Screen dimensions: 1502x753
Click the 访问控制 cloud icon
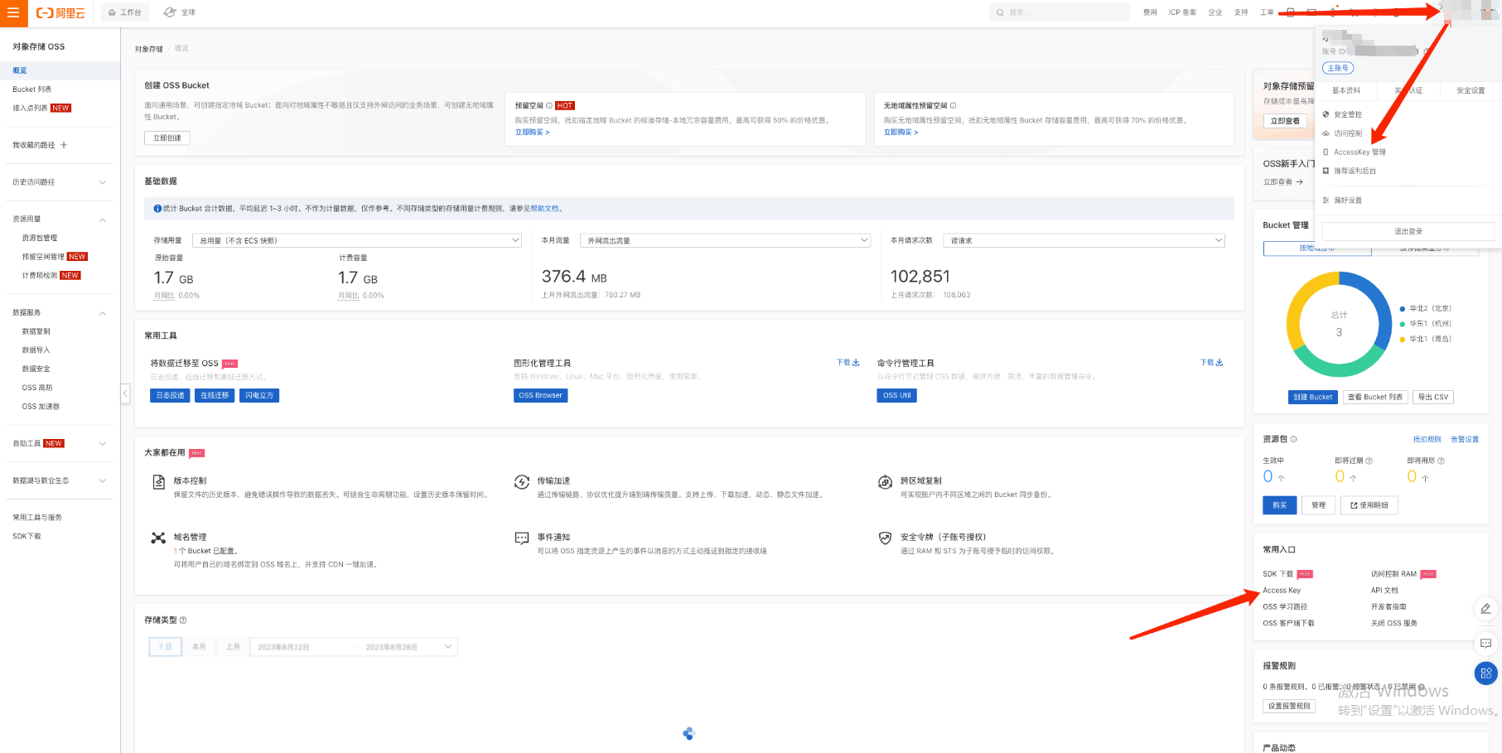coord(1326,133)
